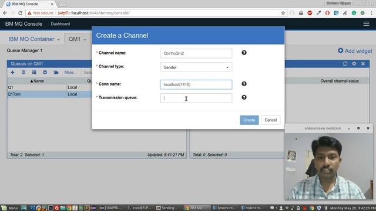Viewport: 376px width, 211px height.
Task: Click the Channel name help icon
Action: pyautogui.click(x=244, y=53)
